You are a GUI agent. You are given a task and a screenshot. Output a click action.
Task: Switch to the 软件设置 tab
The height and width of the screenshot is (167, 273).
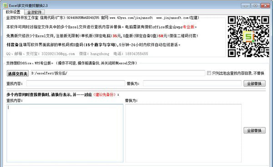tap(13, 12)
